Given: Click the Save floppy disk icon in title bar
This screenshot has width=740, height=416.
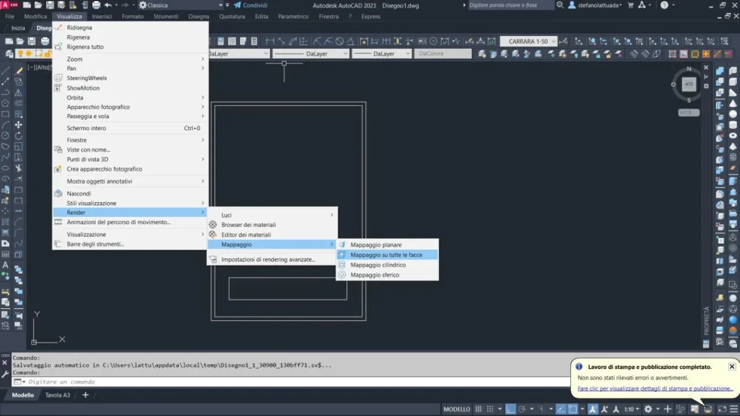Looking at the screenshot, I should pyautogui.click(x=49, y=5).
